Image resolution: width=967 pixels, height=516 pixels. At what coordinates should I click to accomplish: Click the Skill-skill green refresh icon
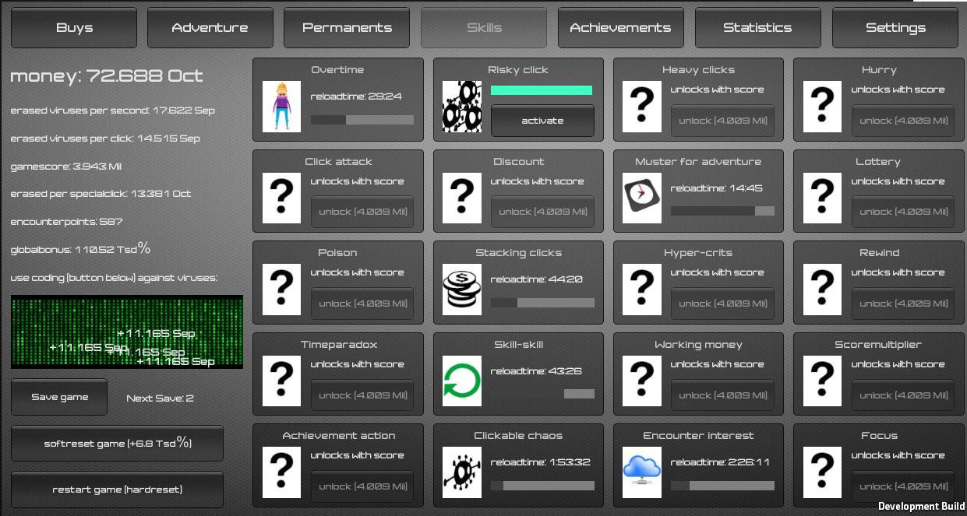(462, 381)
